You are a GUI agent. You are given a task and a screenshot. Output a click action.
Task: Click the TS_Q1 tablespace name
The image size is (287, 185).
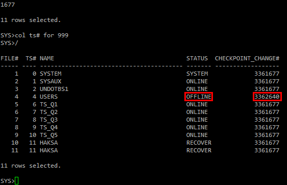click(49, 104)
